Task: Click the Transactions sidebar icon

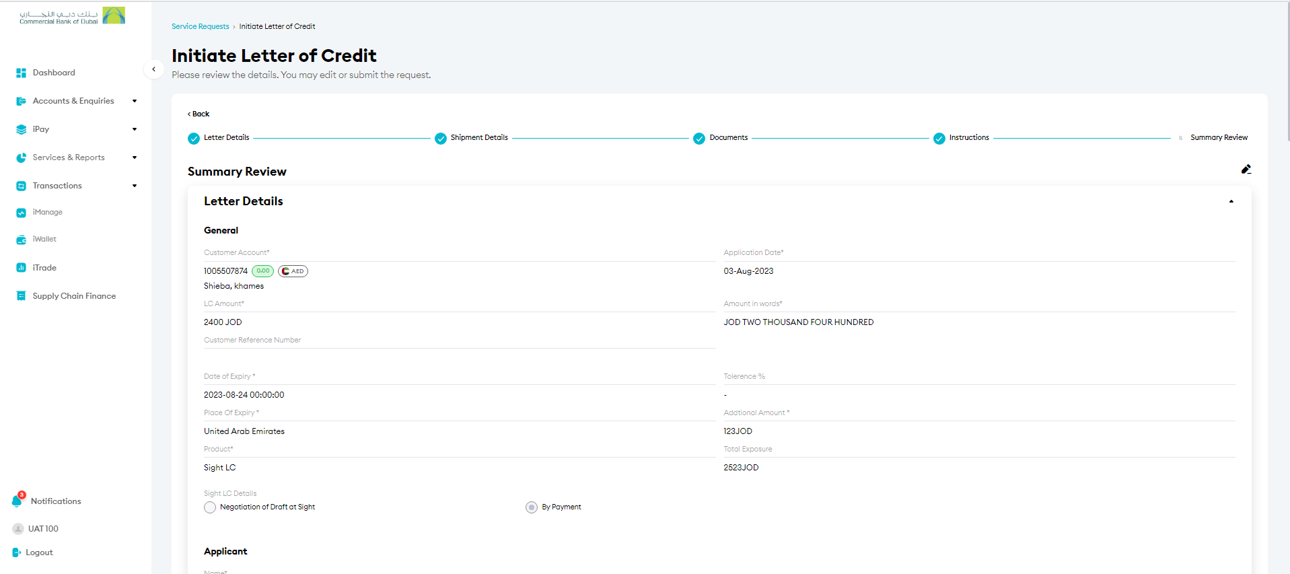Action: (x=21, y=186)
